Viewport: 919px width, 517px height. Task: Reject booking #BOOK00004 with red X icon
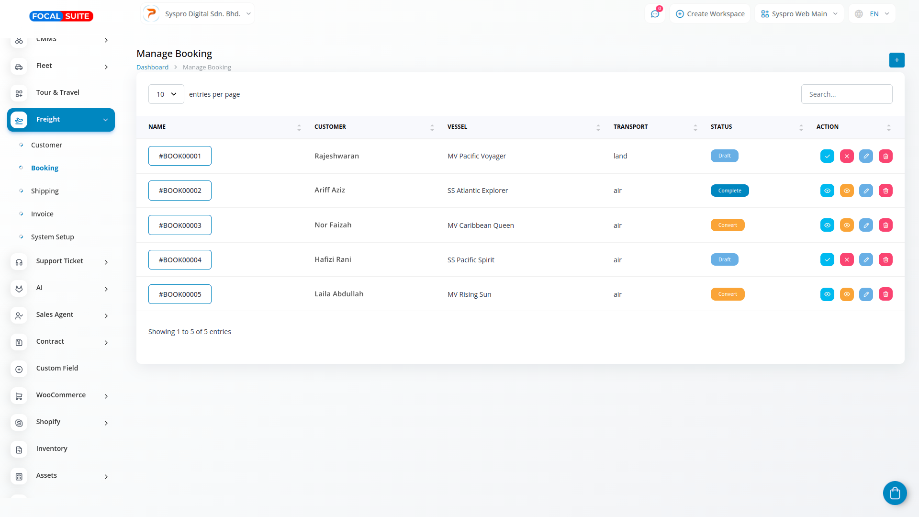(x=847, y=259)
